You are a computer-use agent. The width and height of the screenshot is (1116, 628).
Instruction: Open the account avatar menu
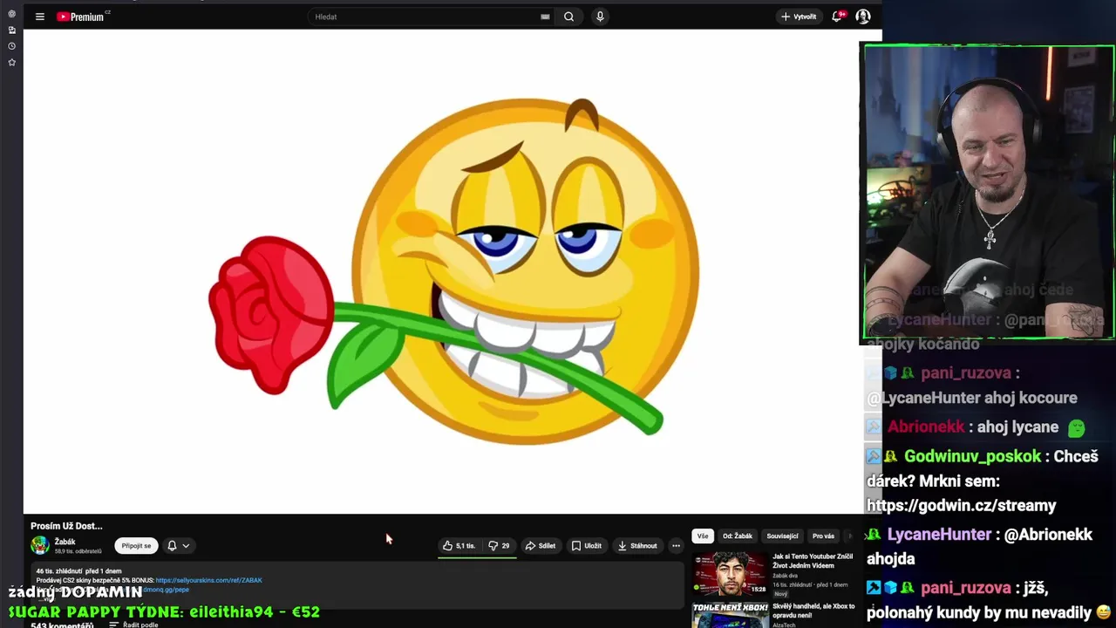[863, 17]
